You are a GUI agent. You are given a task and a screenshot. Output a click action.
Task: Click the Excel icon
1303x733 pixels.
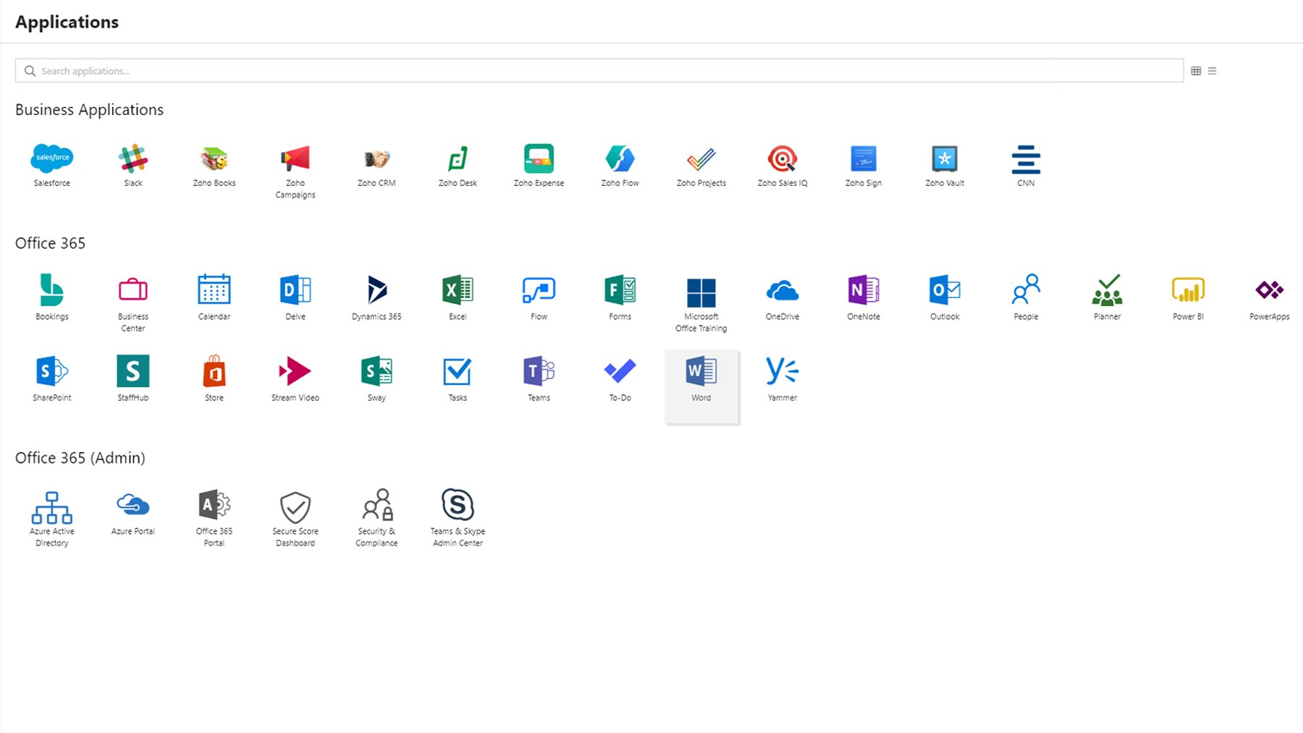point(457,291)
